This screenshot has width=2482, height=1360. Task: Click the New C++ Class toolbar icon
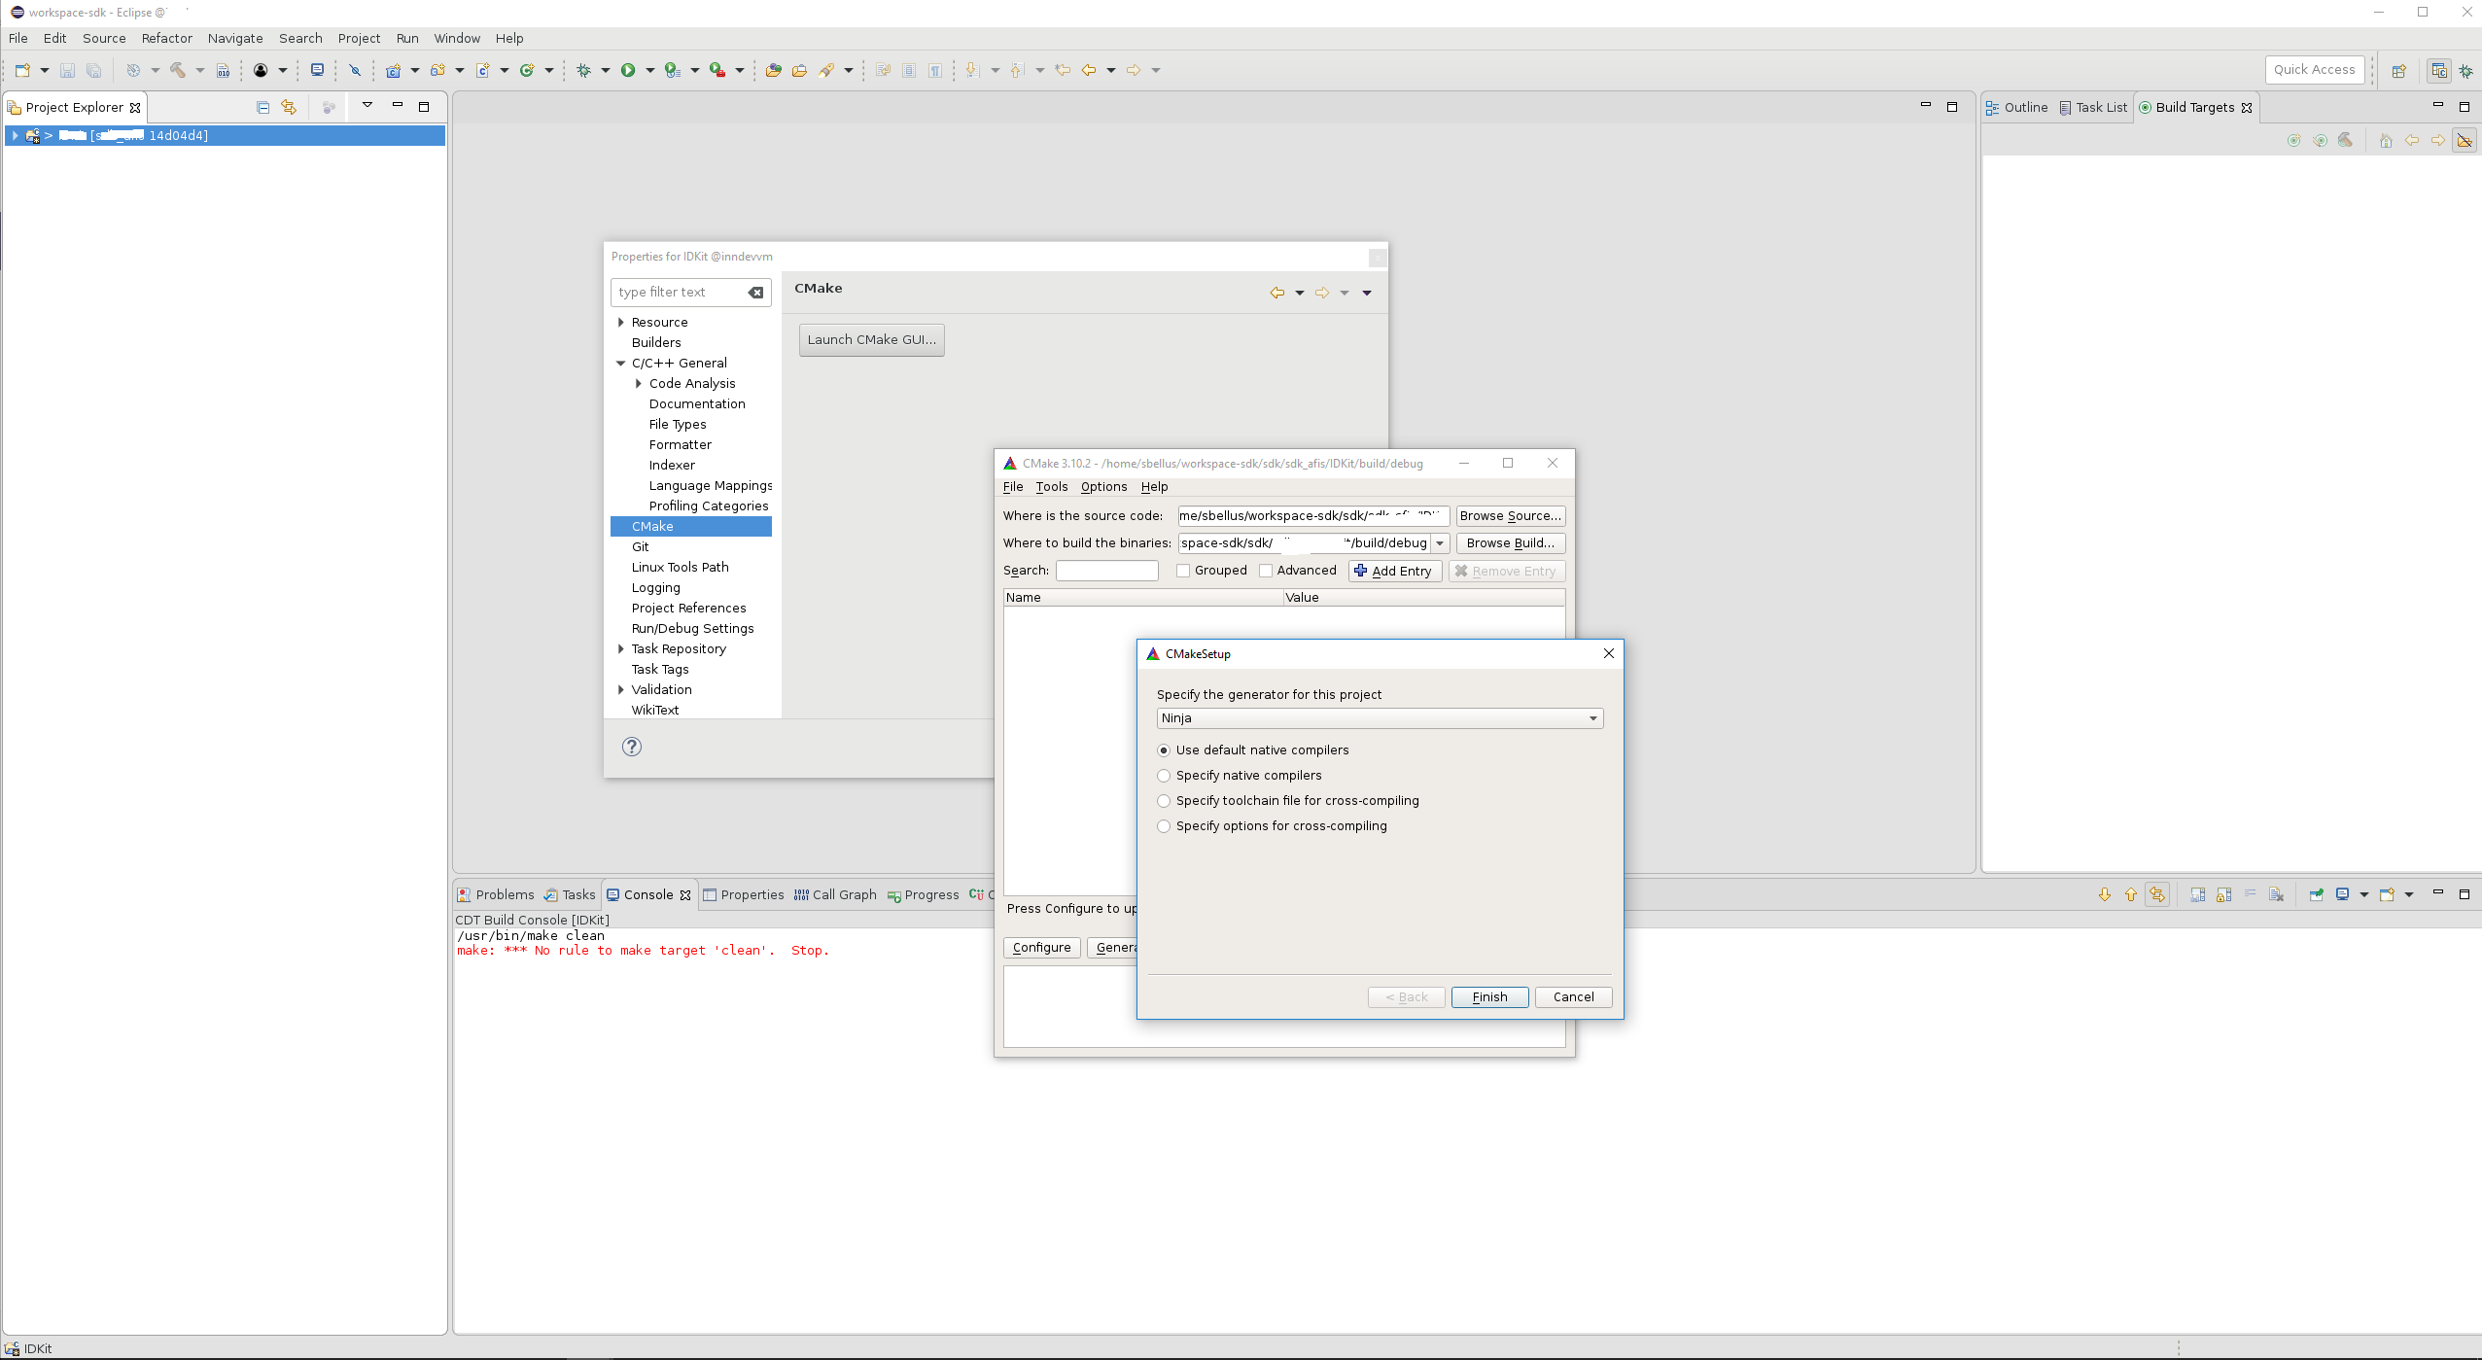527,70
